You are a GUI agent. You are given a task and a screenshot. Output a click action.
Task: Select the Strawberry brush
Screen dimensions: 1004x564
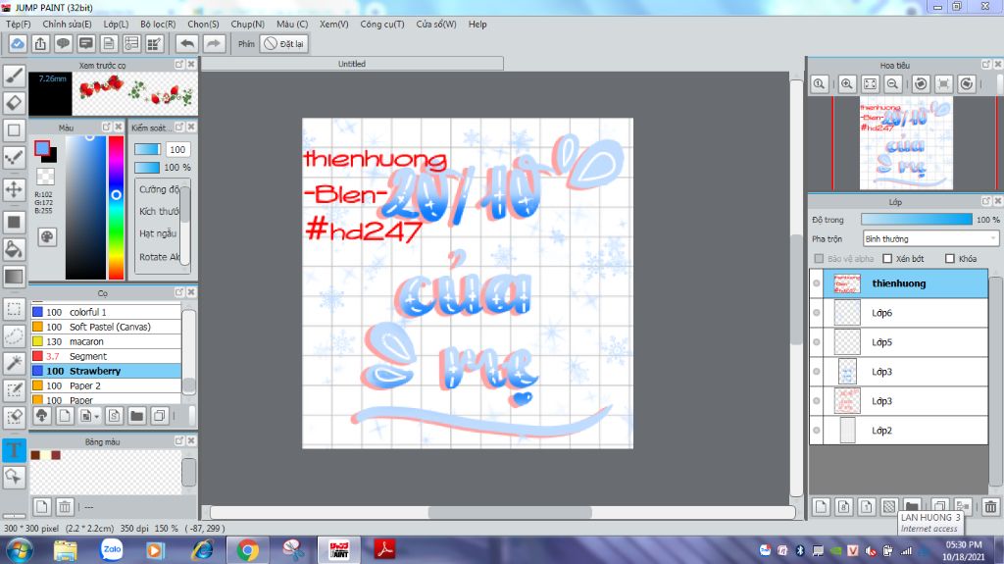tap(106, 371)
